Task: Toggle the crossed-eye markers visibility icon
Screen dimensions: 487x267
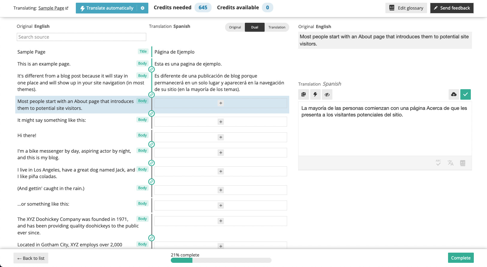Action: coord(327,94)
